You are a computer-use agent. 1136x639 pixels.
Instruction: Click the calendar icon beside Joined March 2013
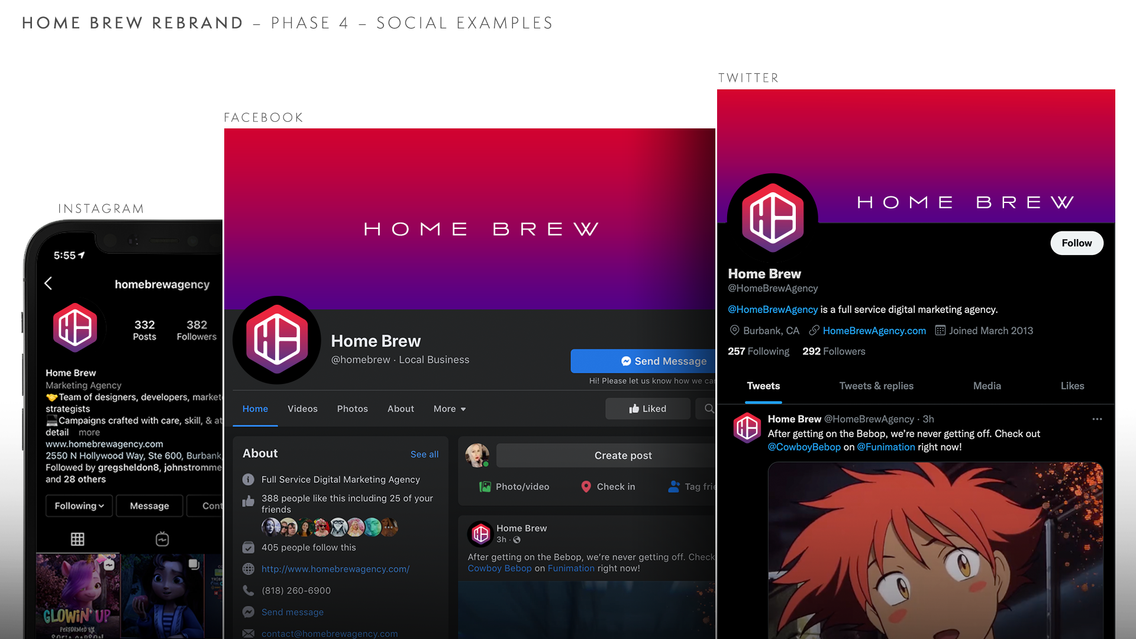tap(940, 330)
